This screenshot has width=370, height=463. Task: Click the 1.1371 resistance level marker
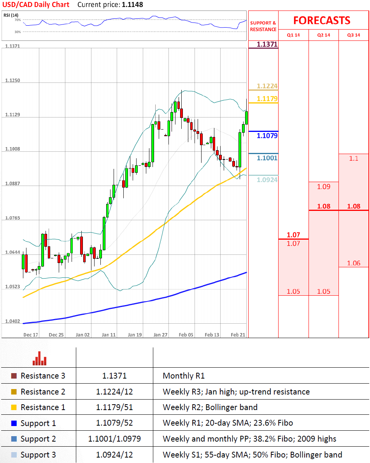tap(267, 44)
